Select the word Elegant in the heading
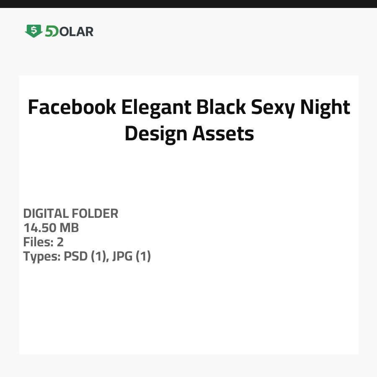Viewport: 377px width, 377px height. [x=156, y=108]
